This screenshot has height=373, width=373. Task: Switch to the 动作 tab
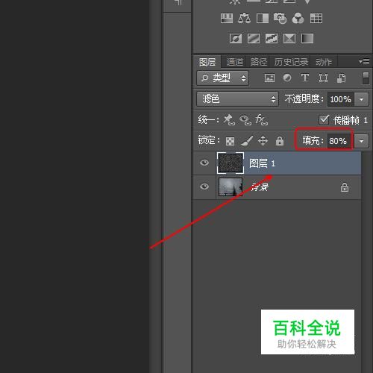point(324,62)
